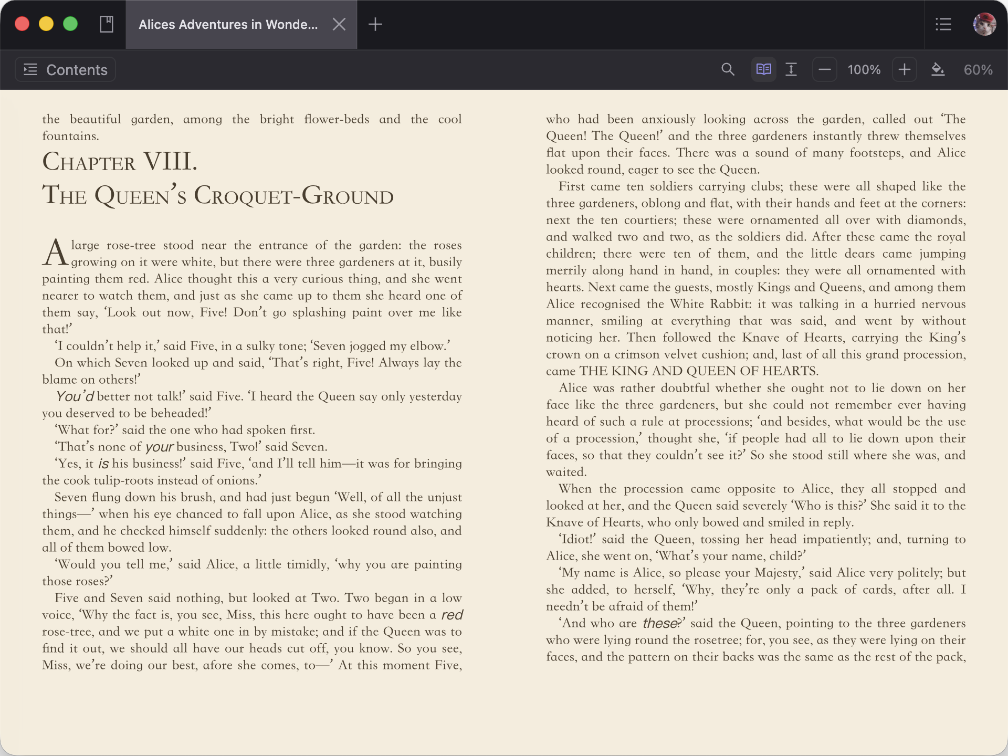Viewport: 1008px width, 756px height.
Task: Click the user profile avatar
Action: [984, 24]
